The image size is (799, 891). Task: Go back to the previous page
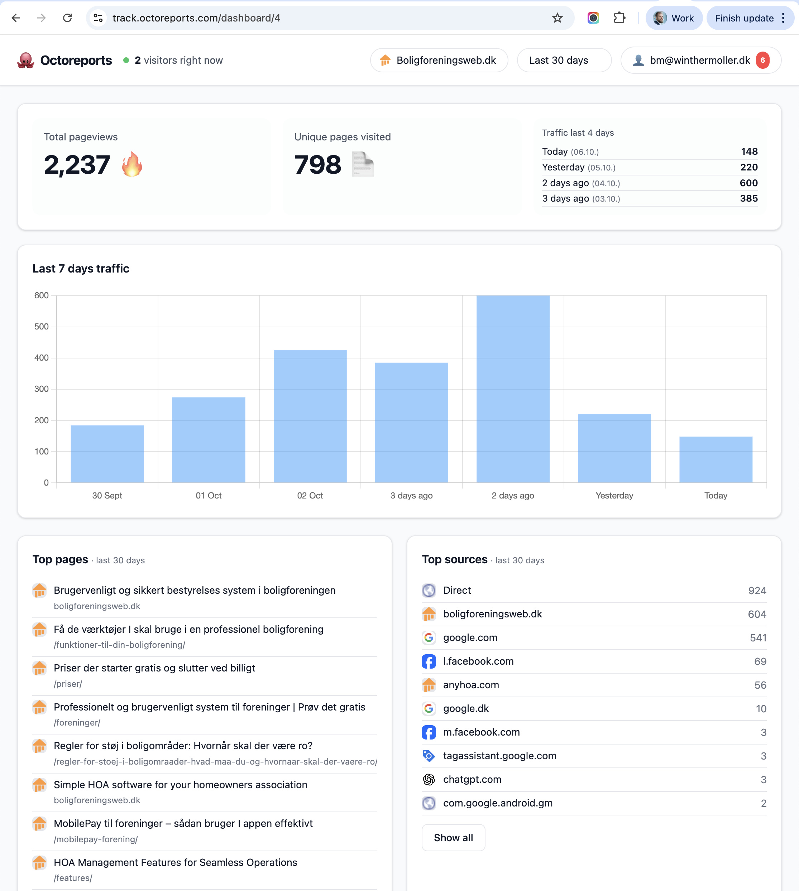click(16, 18)
